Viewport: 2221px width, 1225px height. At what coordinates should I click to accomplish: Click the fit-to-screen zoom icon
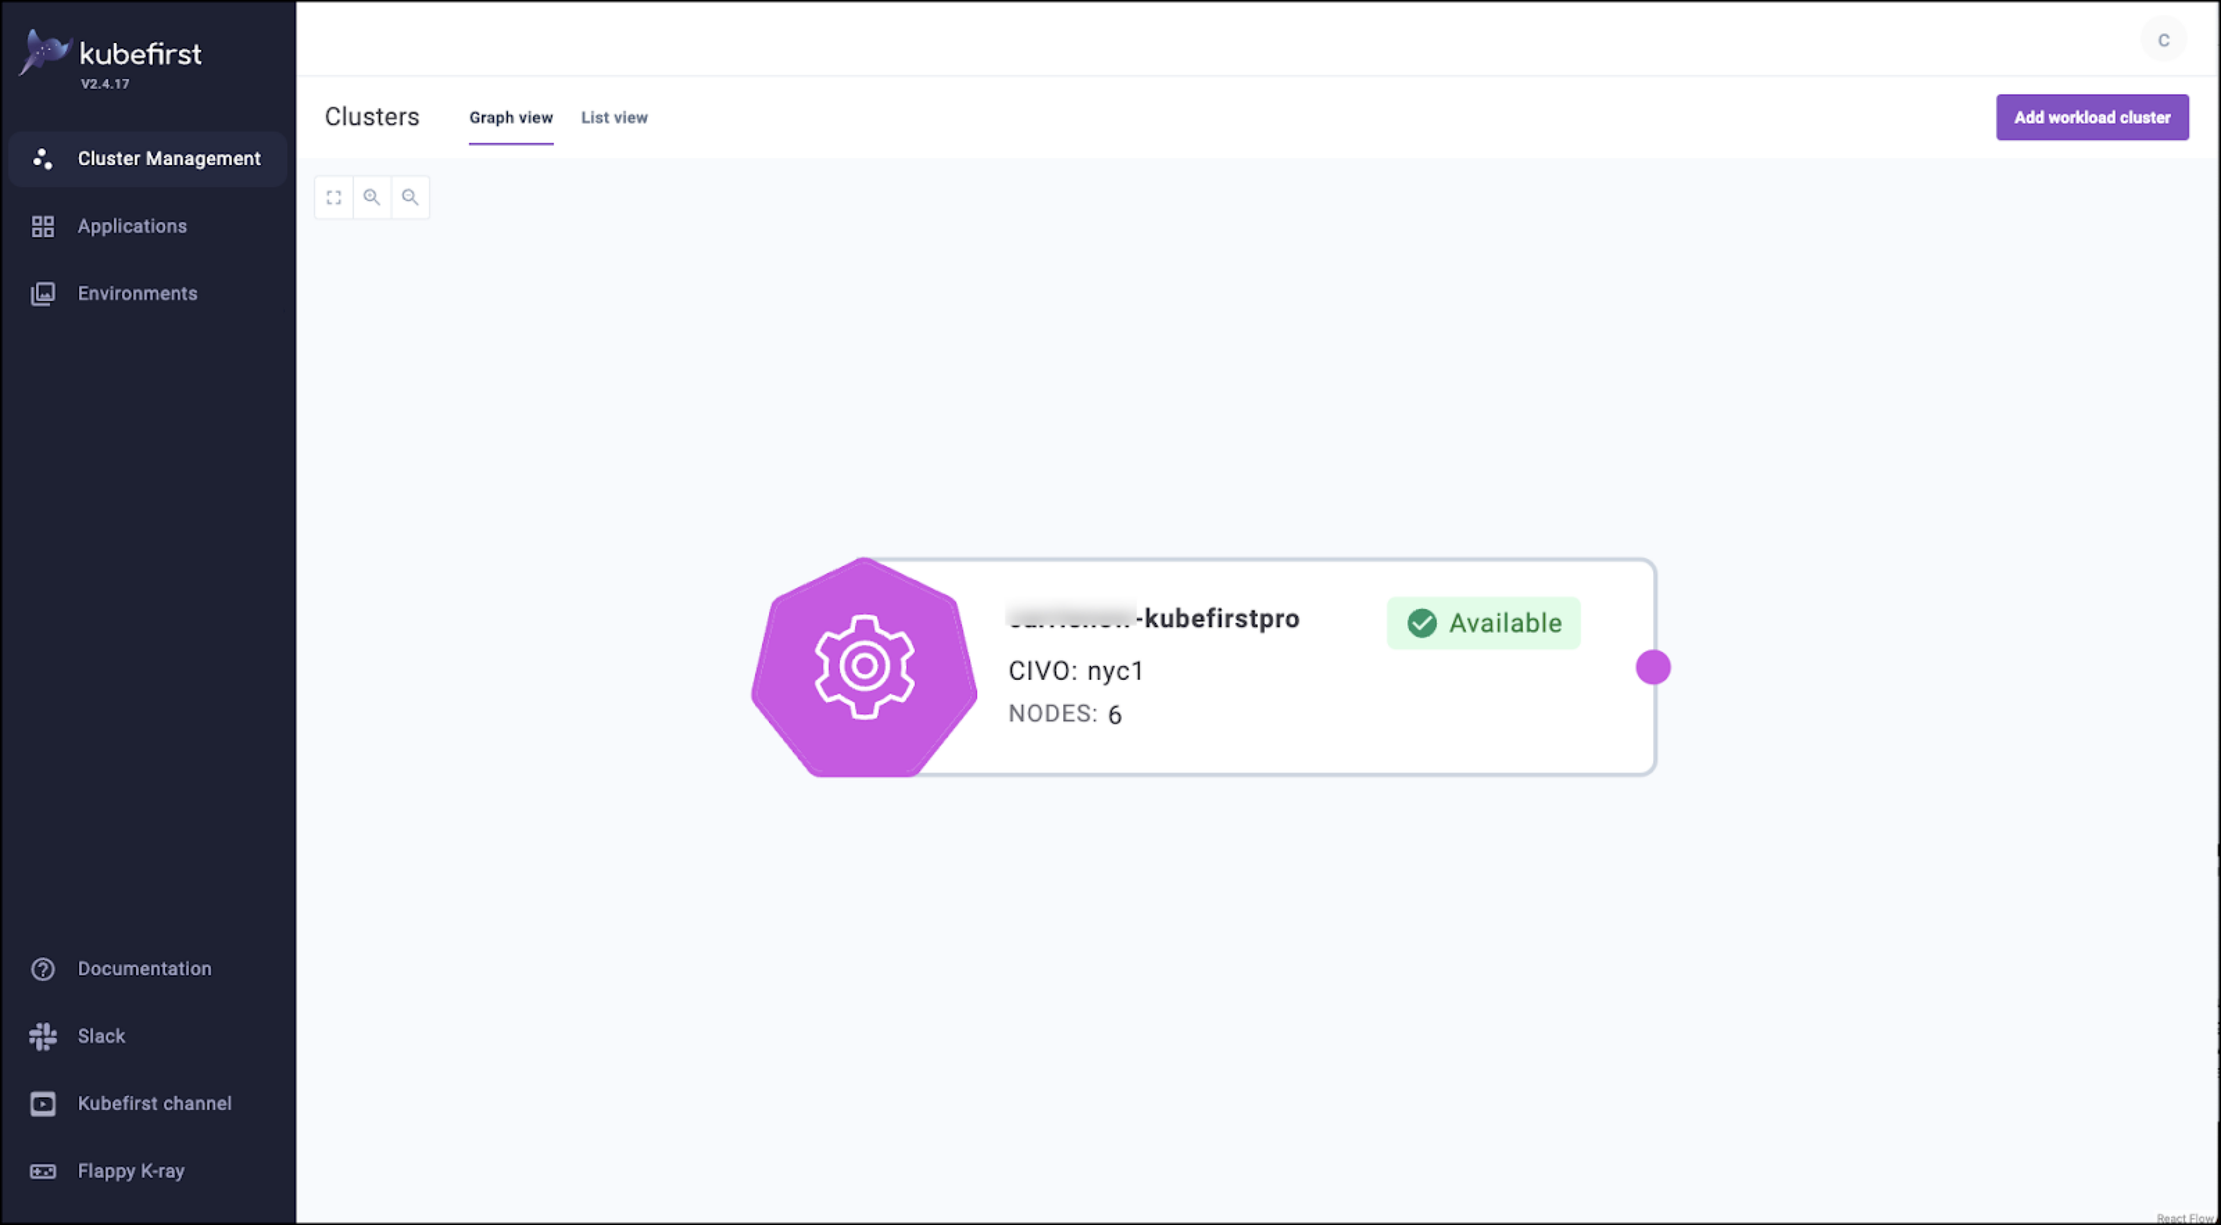[333, 195]
